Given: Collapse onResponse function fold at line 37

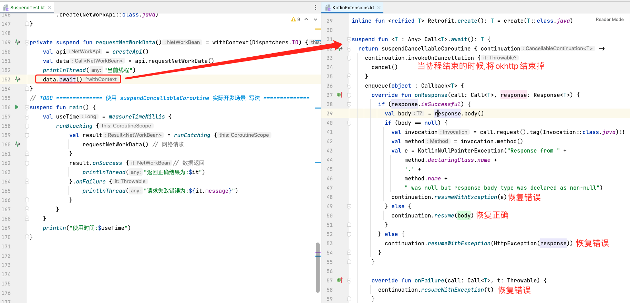Looking at the screenshot, I should 349,95.
